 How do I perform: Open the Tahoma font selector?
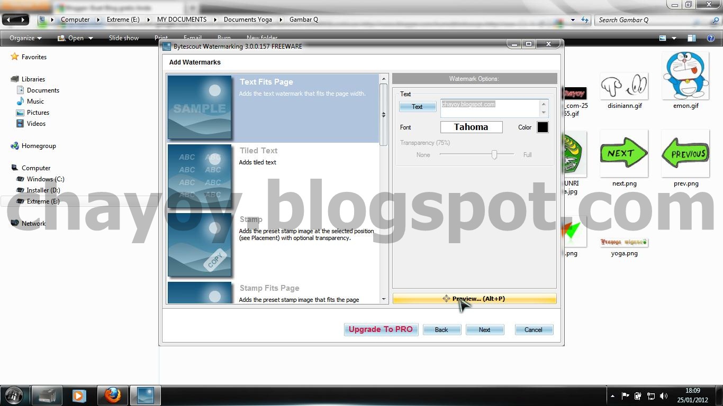471,127
